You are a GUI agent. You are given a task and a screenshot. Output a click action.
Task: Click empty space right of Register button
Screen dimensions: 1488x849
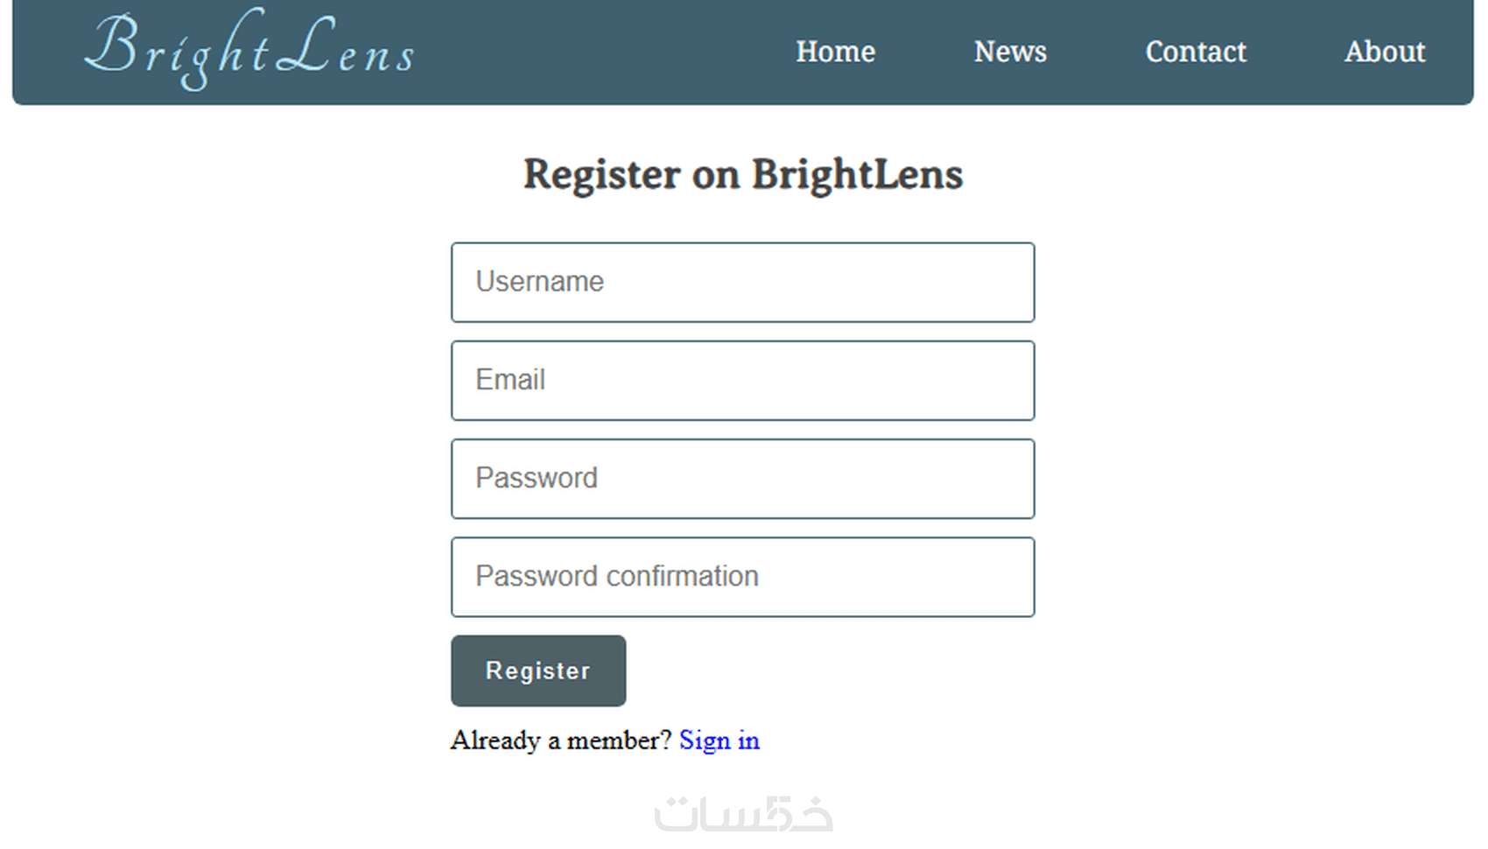pos(832,670)
